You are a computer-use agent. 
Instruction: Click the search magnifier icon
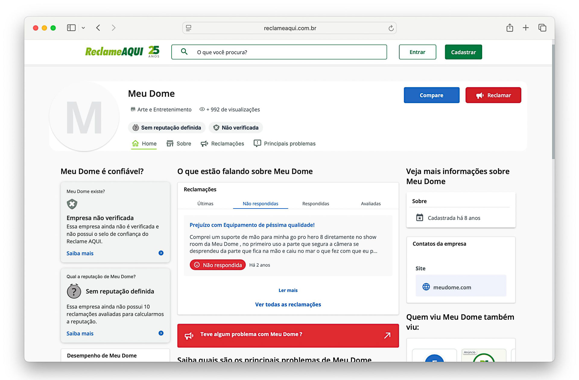tap(184, 52)
